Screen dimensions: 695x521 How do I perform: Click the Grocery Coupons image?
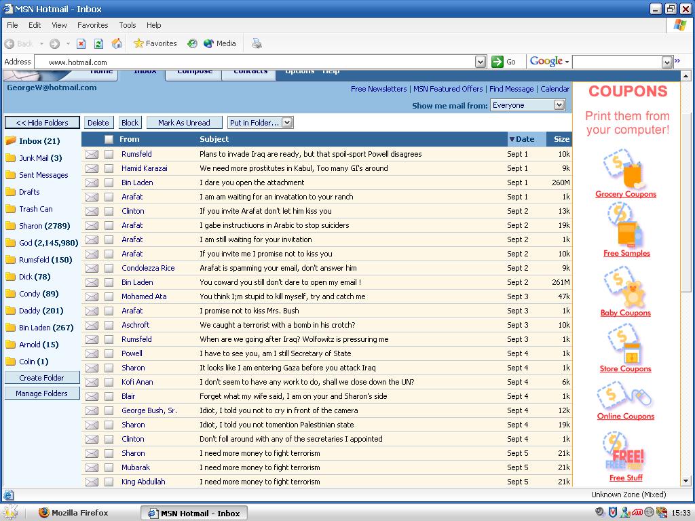tap(624, 169)
